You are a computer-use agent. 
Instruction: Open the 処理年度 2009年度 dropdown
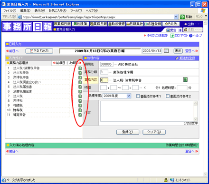pos(117,96)
